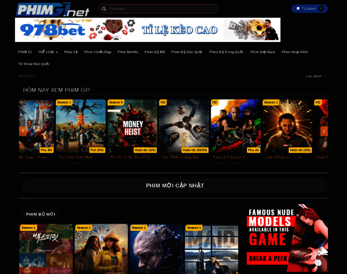The height and width of the screenshot is (274, 347).
Task: Open the bald alien creature series poster
Action: coord(157,249)
